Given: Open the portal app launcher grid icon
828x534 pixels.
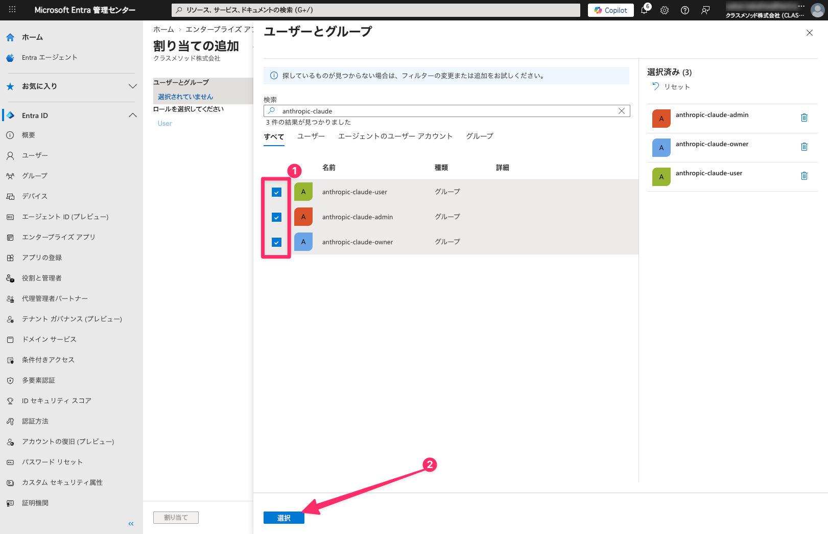Looking at the screenshot, I should coord(12,10).
